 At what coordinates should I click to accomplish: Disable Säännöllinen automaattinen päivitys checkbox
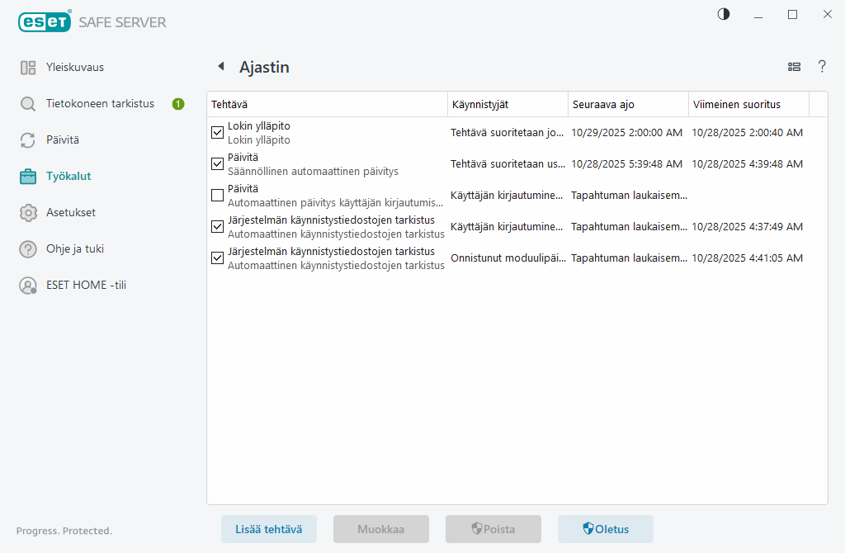[x=218, y=163]
